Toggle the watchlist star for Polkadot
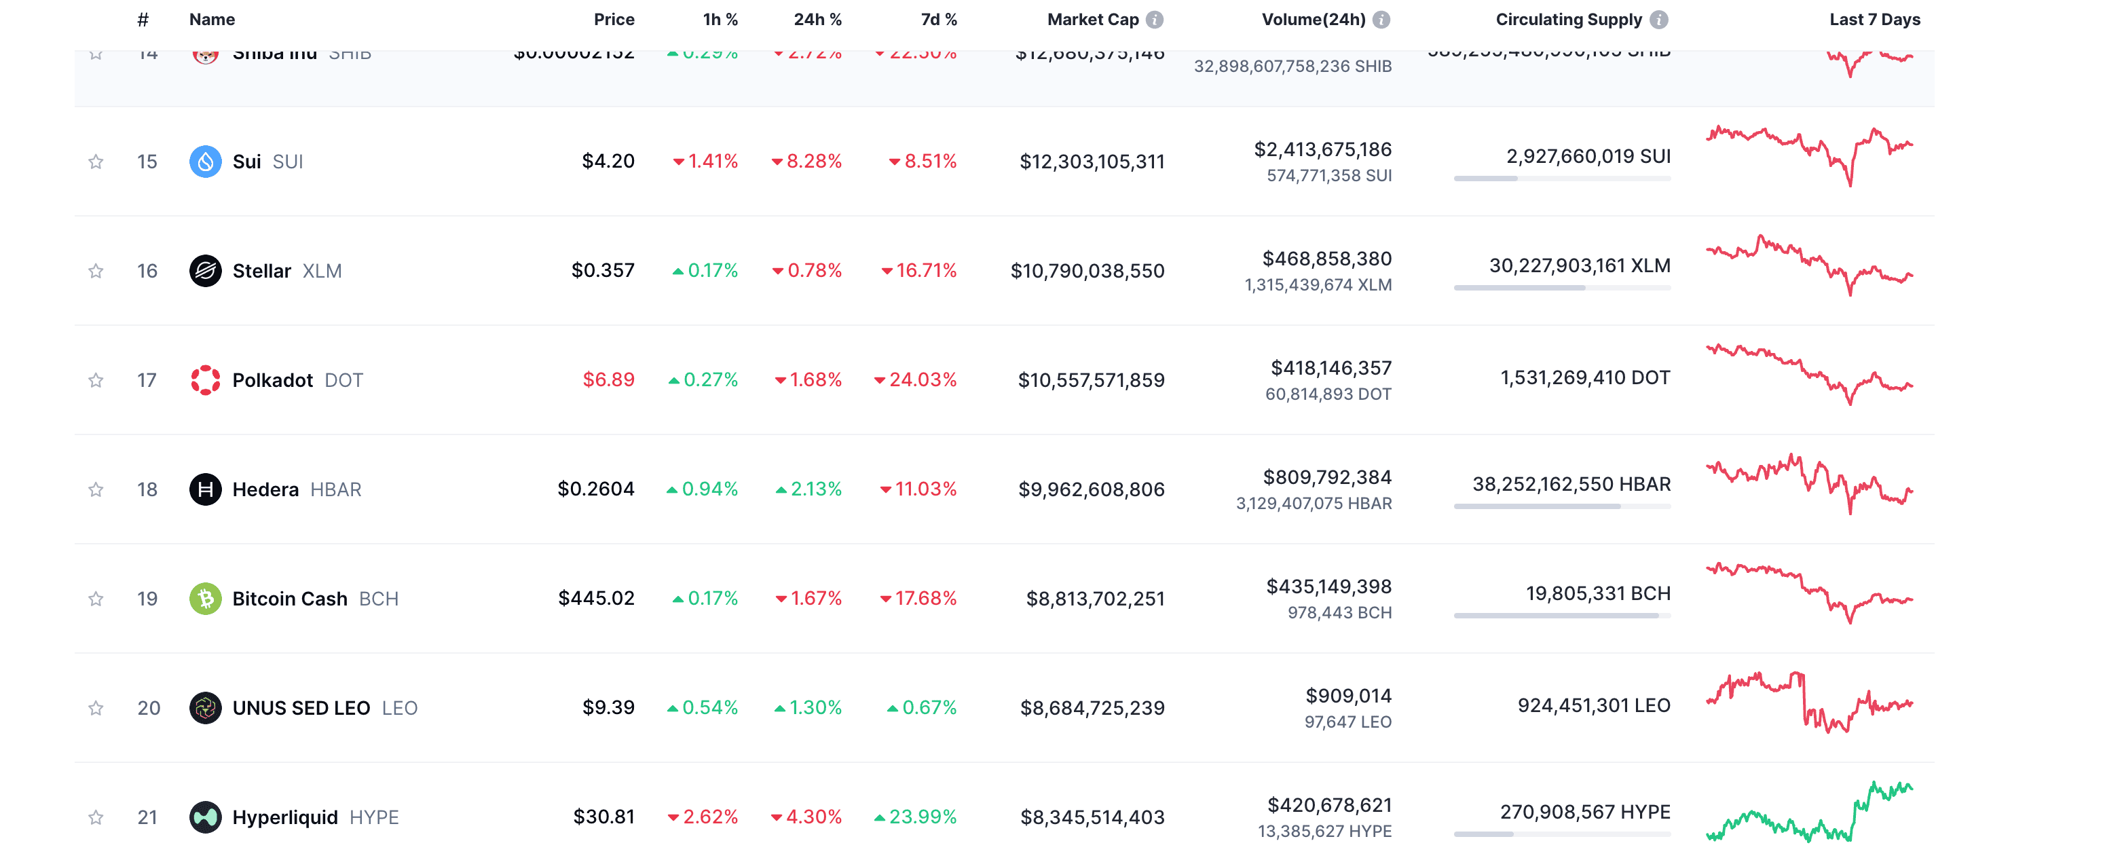The height and width of the screenshot is (858, 2103). coord(96,380)
